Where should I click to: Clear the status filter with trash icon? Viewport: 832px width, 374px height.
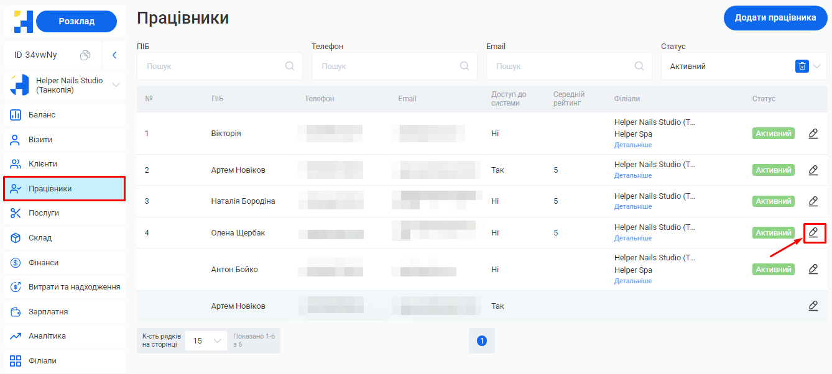802,66
